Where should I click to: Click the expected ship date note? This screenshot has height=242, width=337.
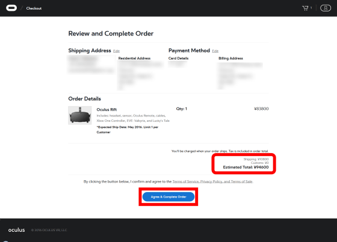tap(127, 130)
